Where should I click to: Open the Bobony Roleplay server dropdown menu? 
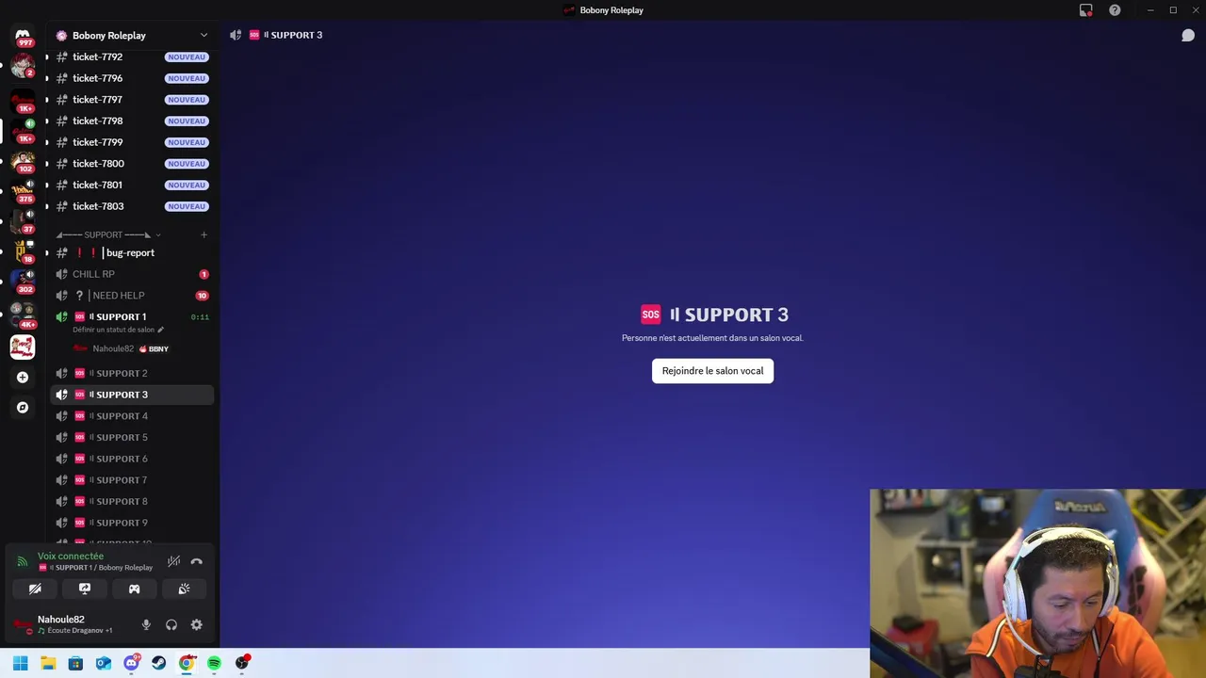coord(133,36)
